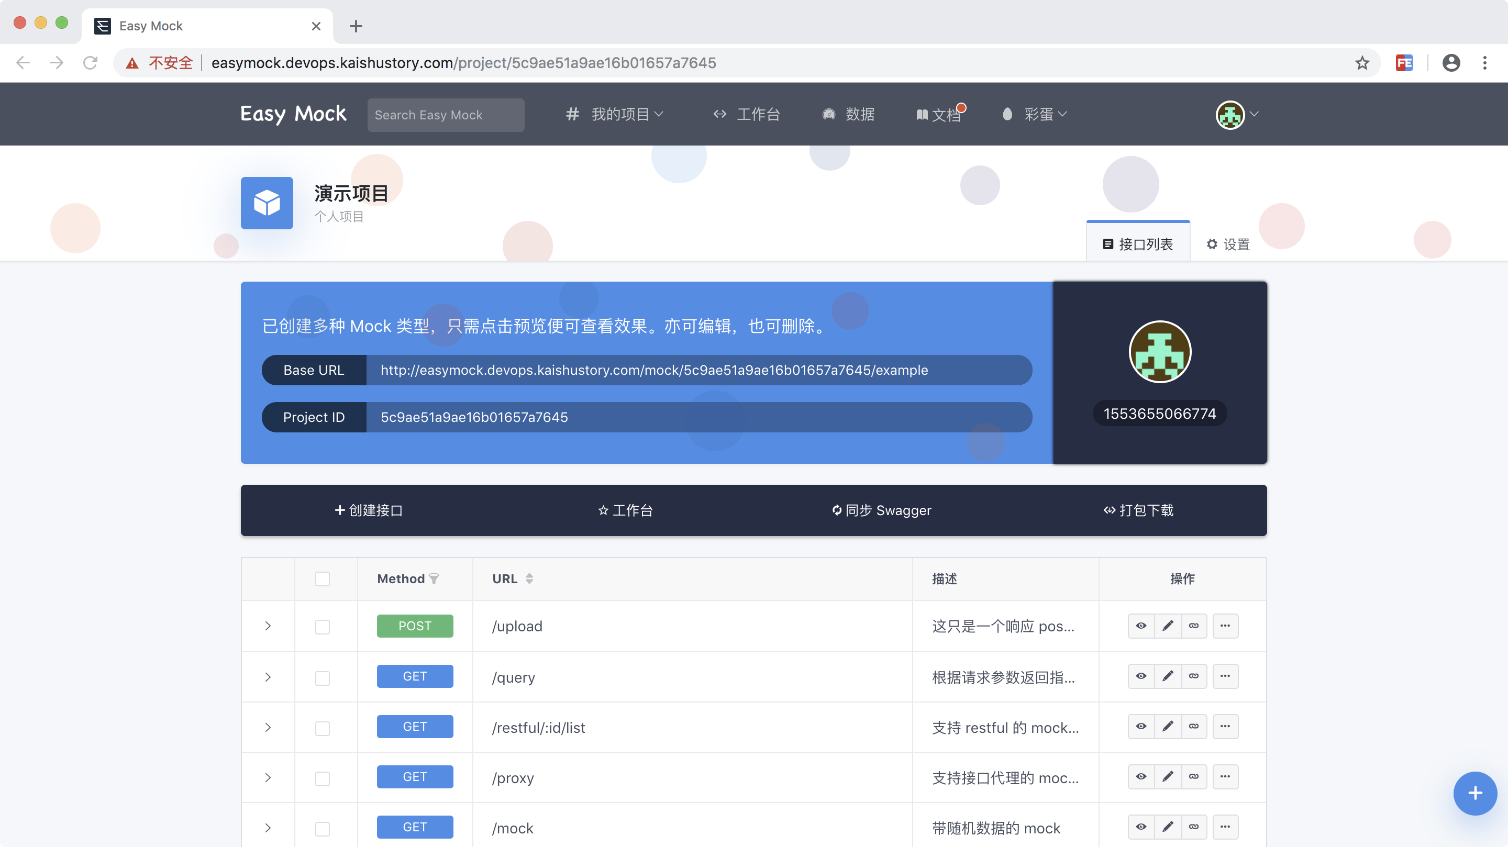Click the Easy Mock logo

(293, 114)
